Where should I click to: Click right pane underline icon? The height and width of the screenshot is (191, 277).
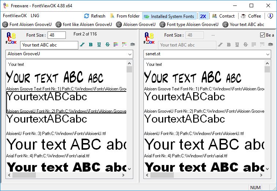(x=237, y=45)
